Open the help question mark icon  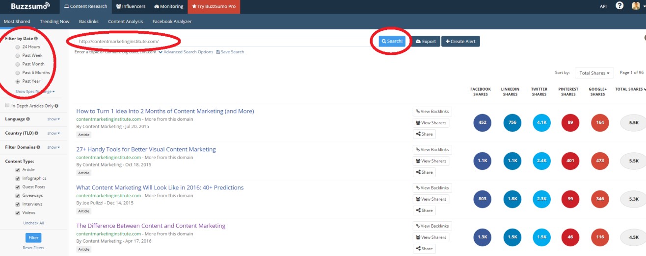coord(619,6)
